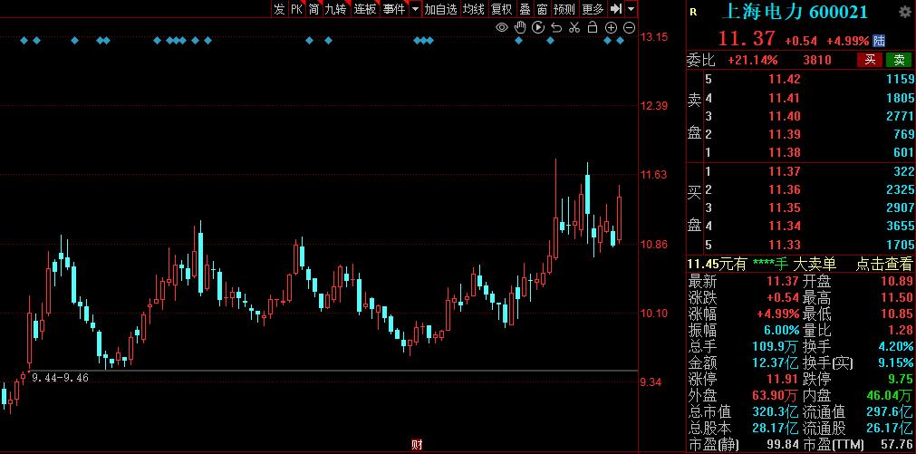The width and height of the screenshot is (916, 454).
Task: Click the undo arrow icon
Action: pos(556,27)
